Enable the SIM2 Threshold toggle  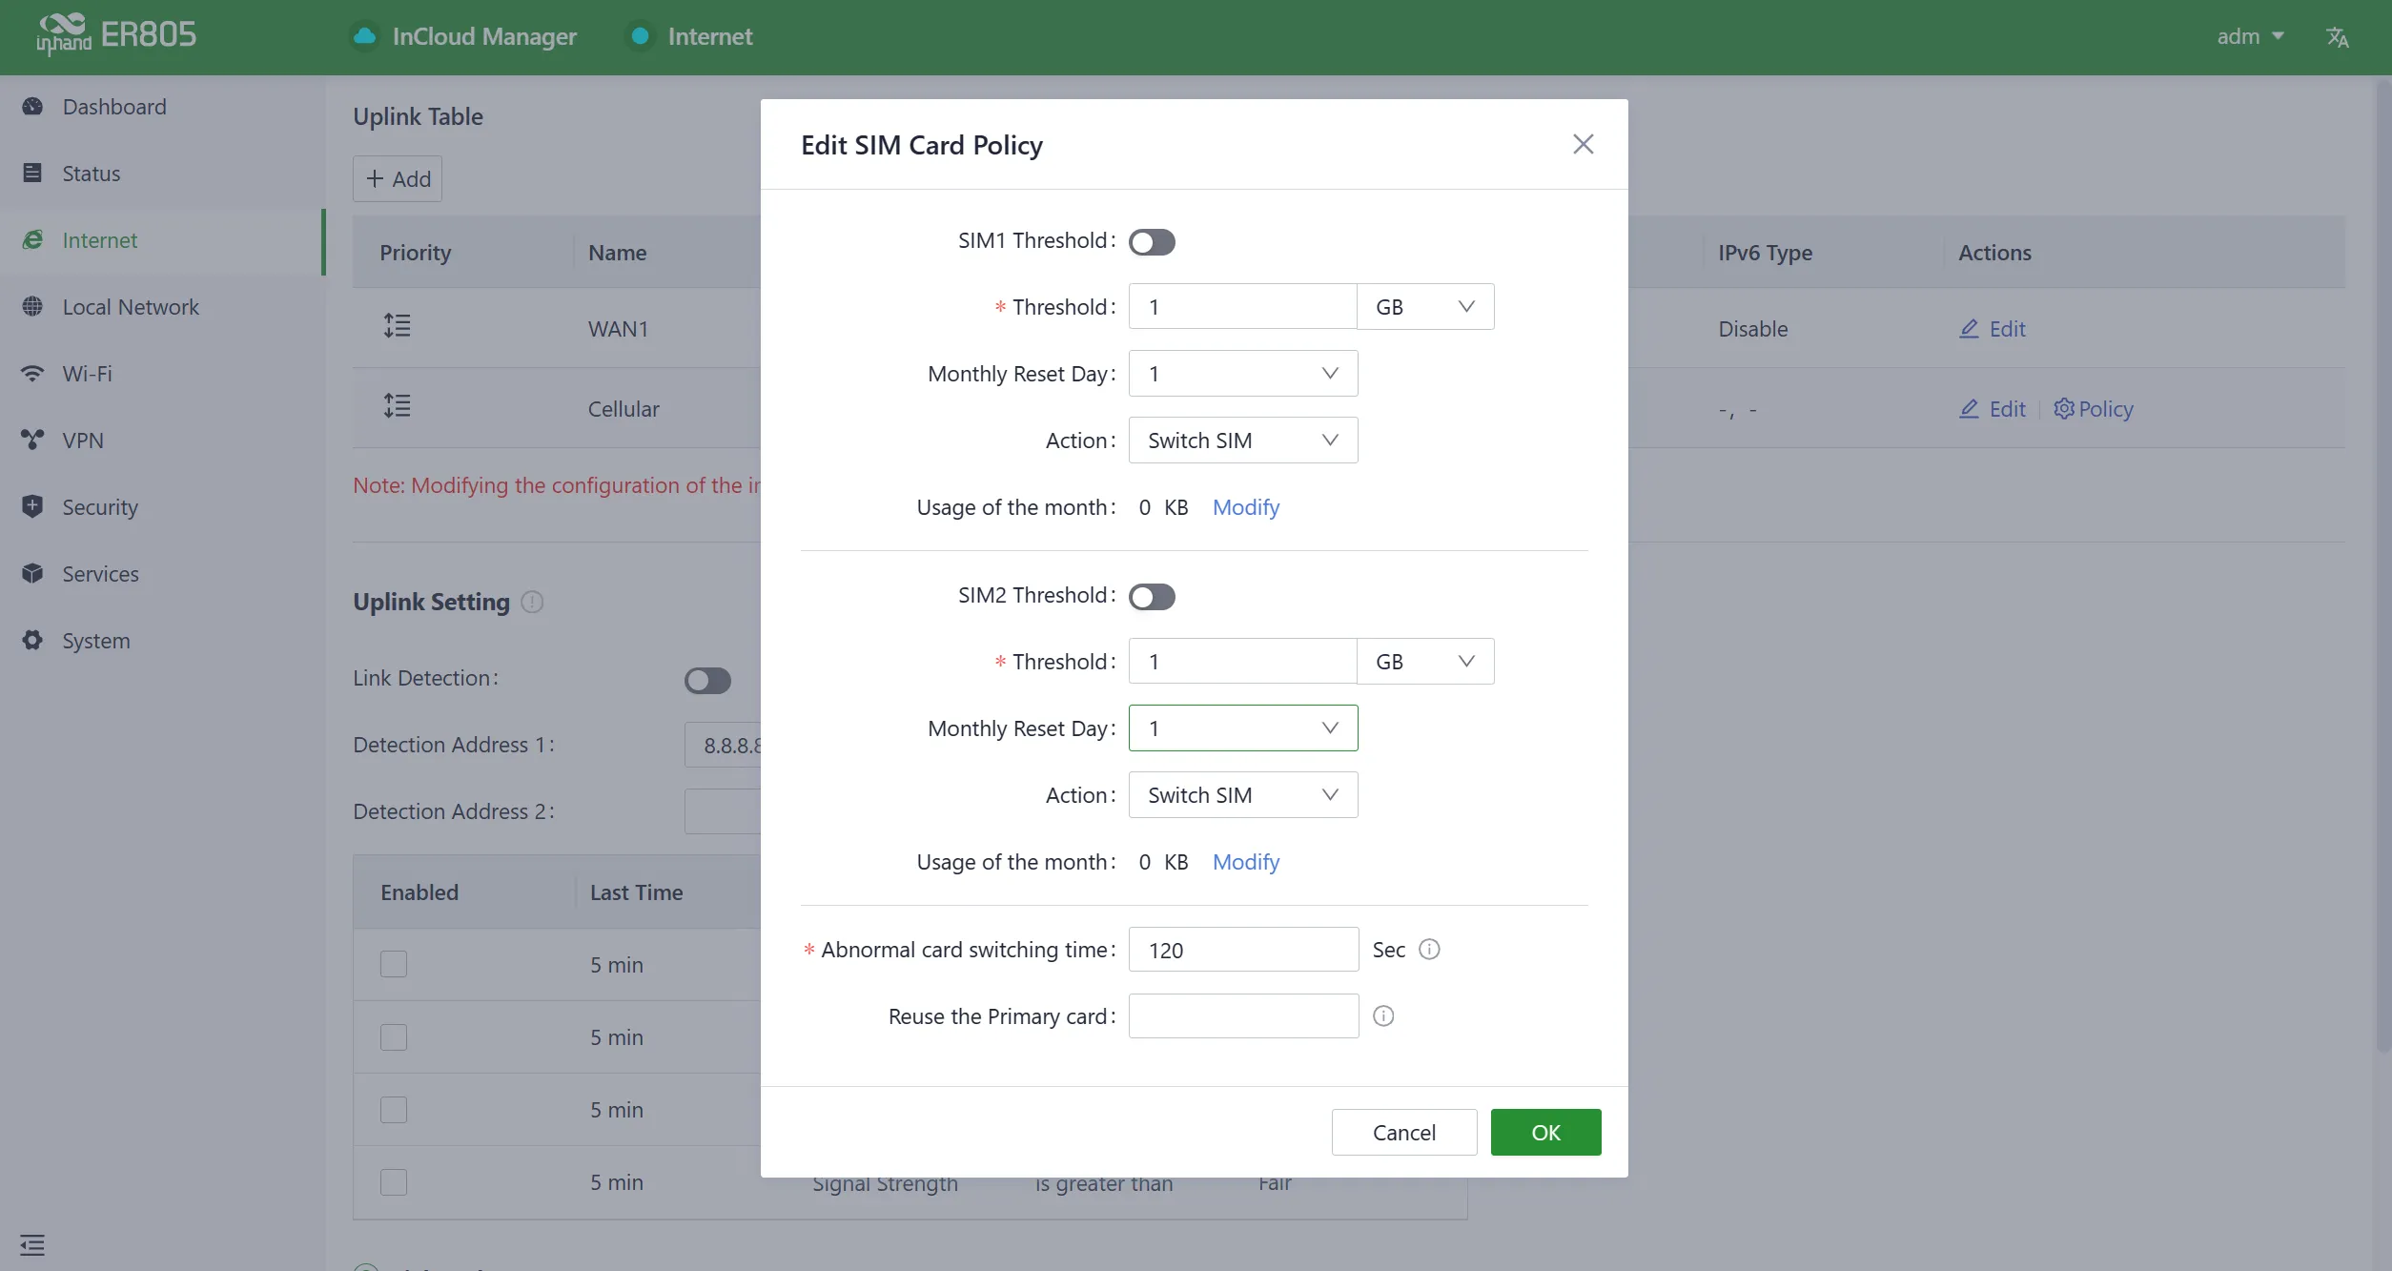1152,597
